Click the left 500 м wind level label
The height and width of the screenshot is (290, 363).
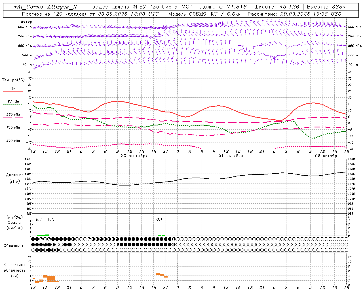click(27, 55)
